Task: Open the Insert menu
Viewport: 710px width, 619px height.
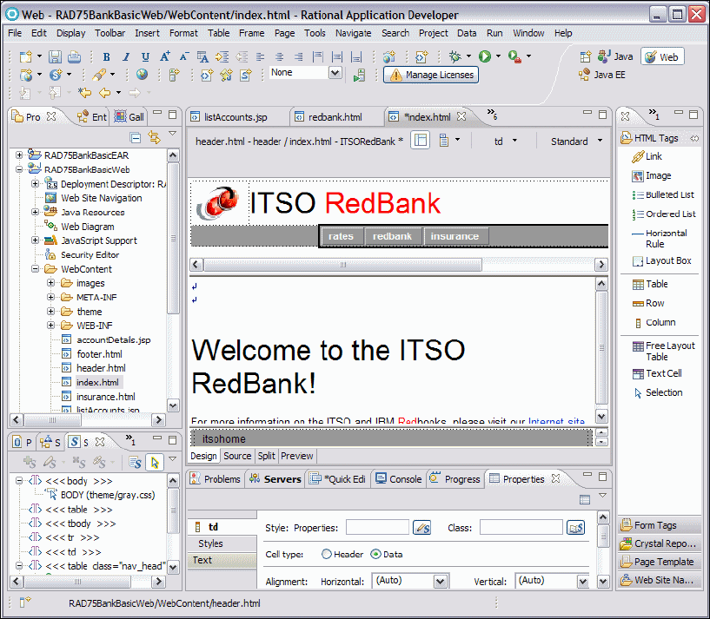Action: (147, 33)
